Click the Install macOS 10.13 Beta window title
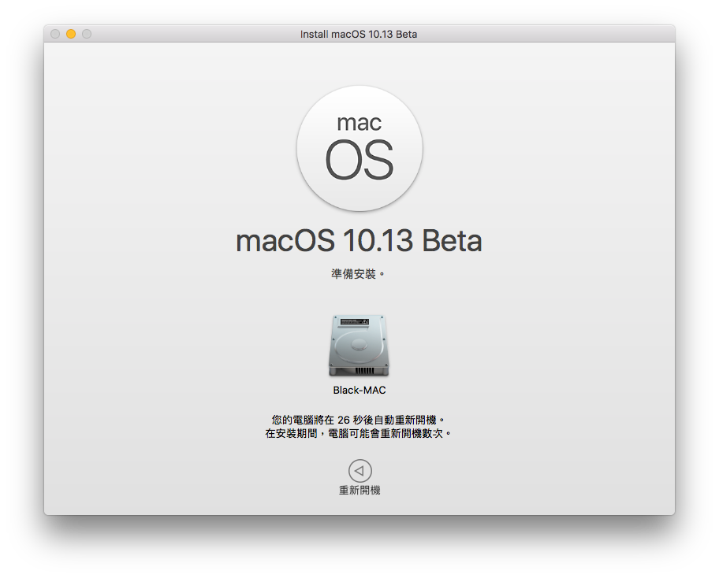 click(359, 35)
